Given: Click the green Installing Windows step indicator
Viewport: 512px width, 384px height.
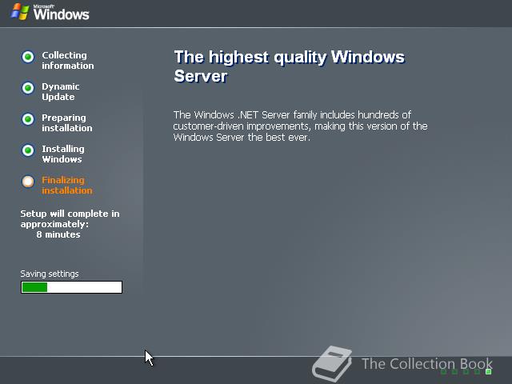Looking at the screenshot, I should pyautogui.click(x=28, y=150).
